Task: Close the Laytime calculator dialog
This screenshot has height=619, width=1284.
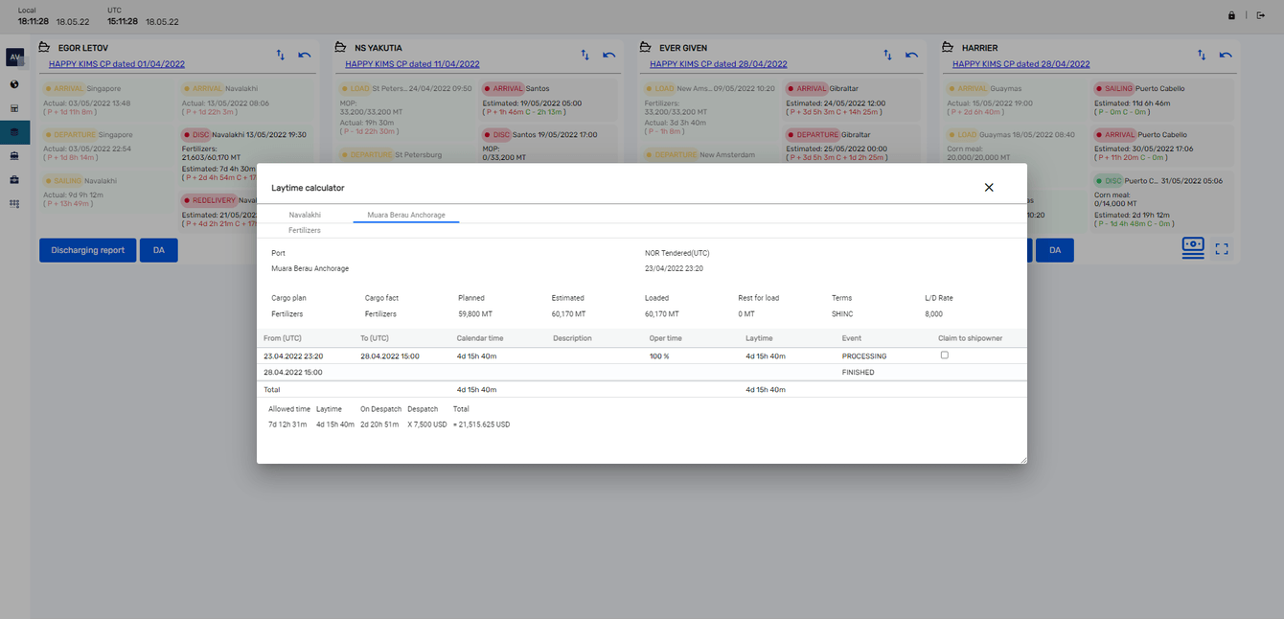Action: pos(989,188)
